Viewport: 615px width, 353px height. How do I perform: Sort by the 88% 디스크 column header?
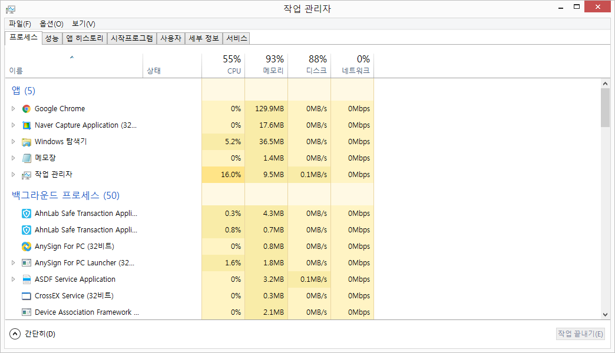click(309, 66)
